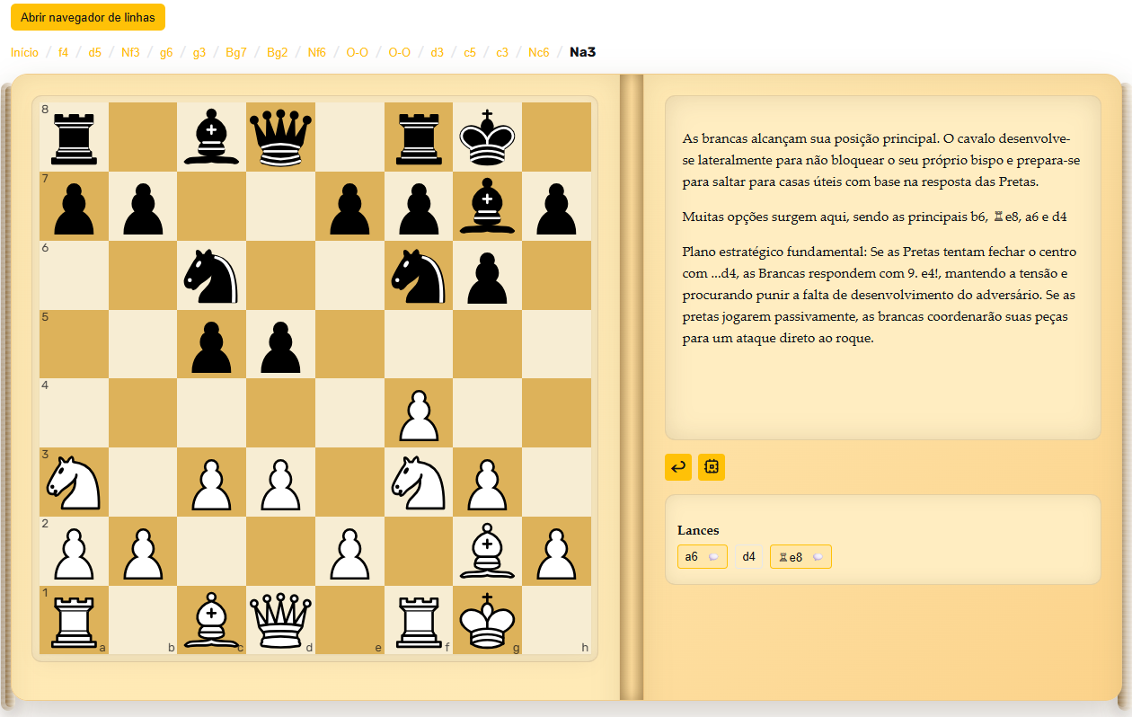Image resolution: width=1132 pixels, height=717 pixels.
Task: Jump to Nf3 in the breadcrumb
Action: tap(130, 52)
